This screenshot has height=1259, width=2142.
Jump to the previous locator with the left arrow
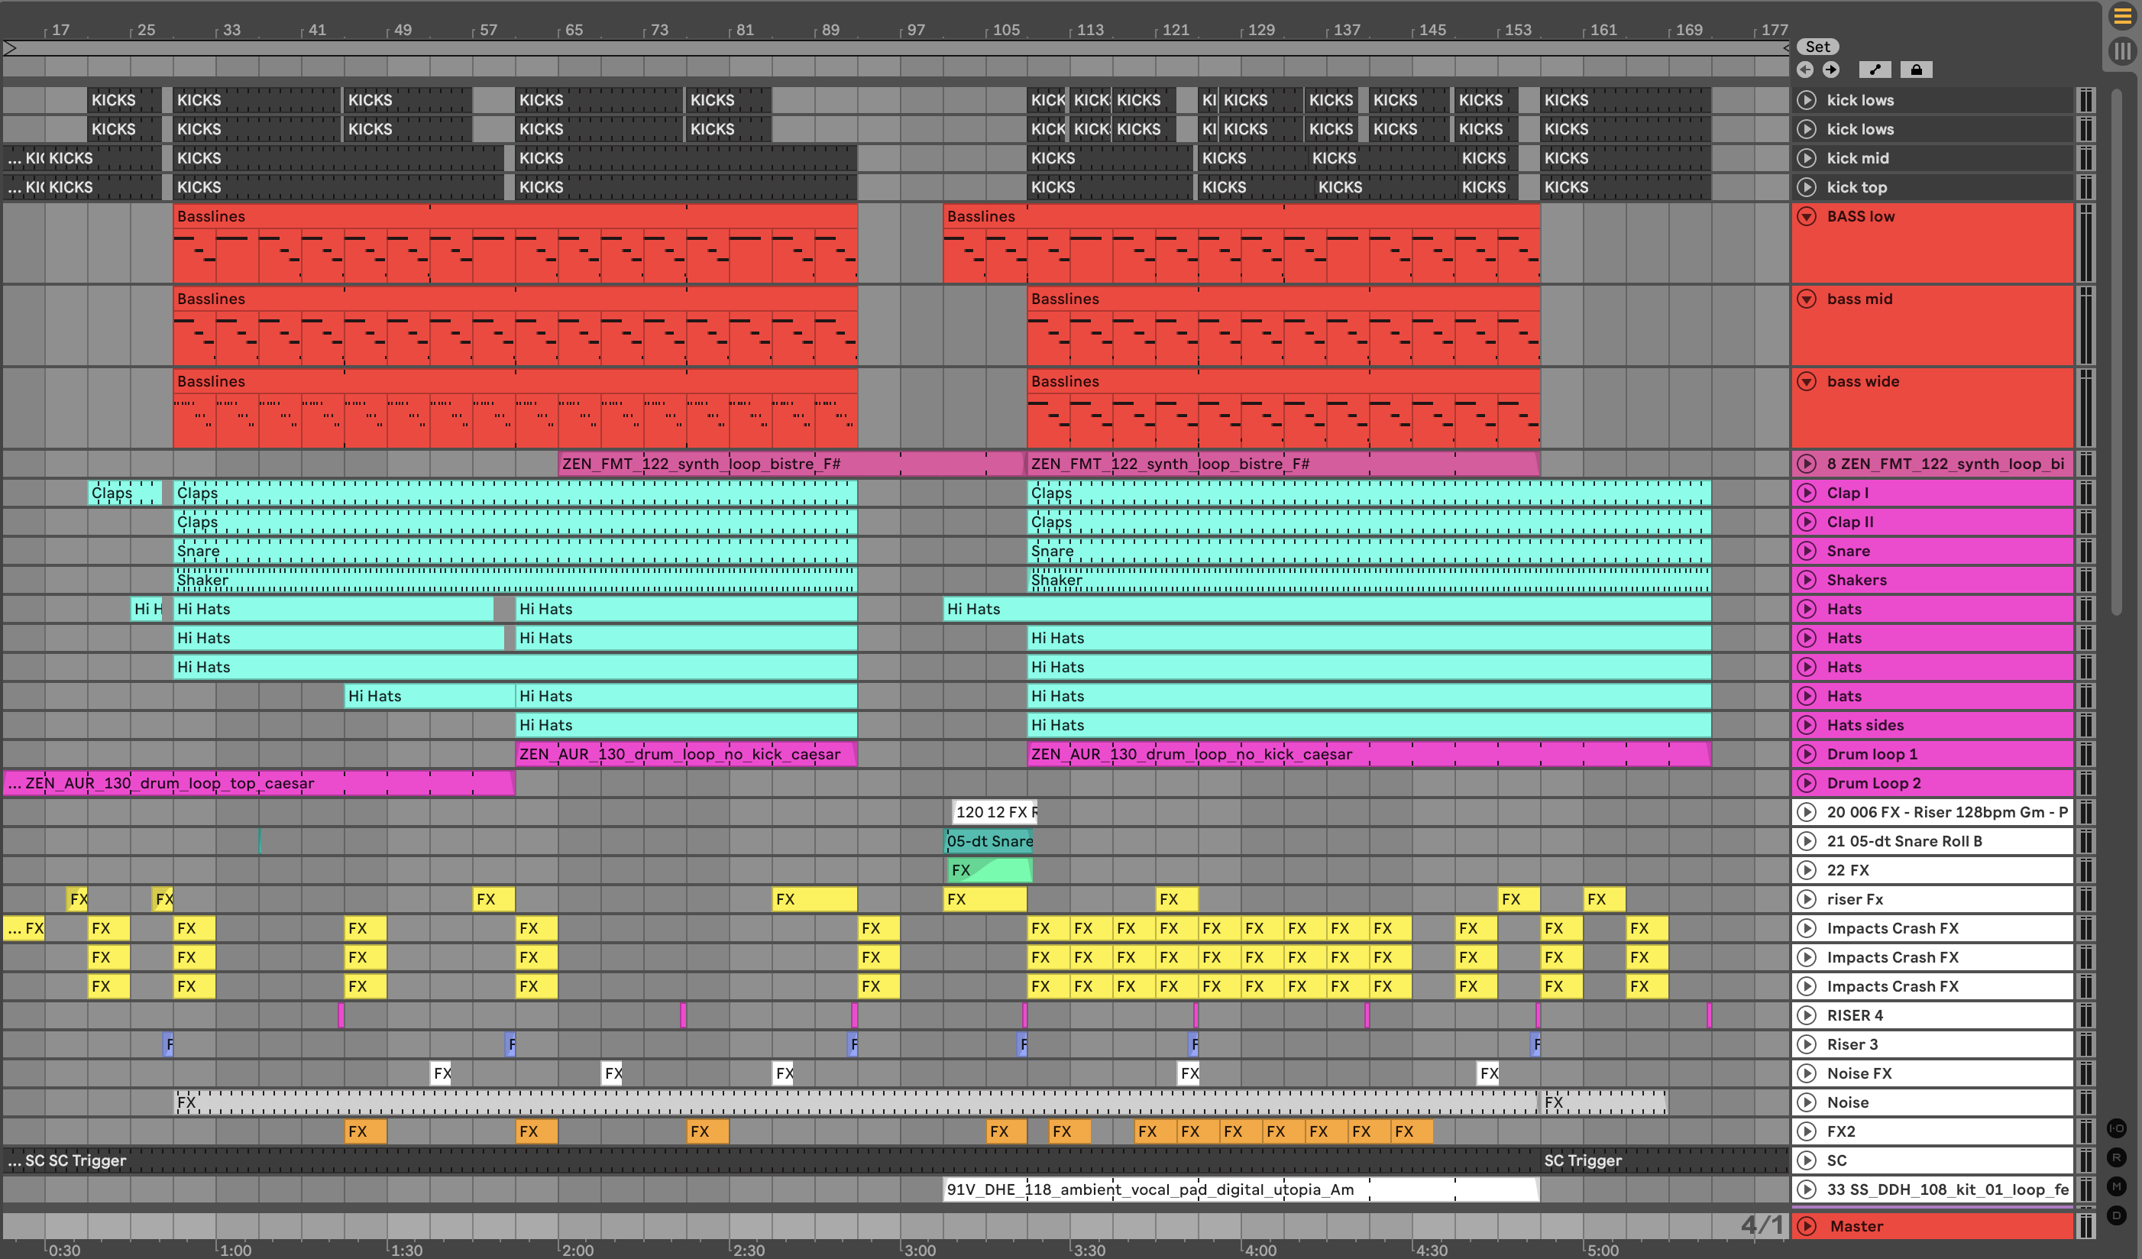pyautogui.click(x=1805, y=70)
